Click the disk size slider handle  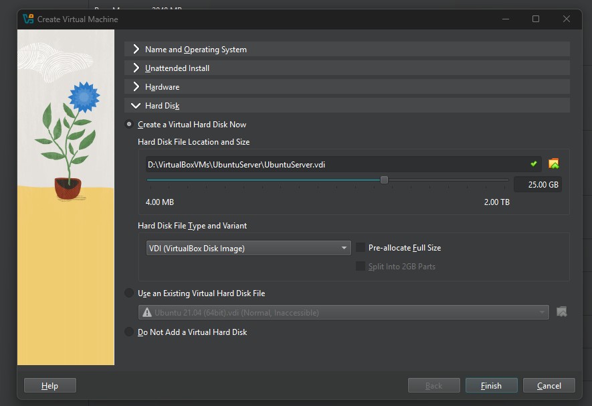pyautogui.click(x=384, y=180)
